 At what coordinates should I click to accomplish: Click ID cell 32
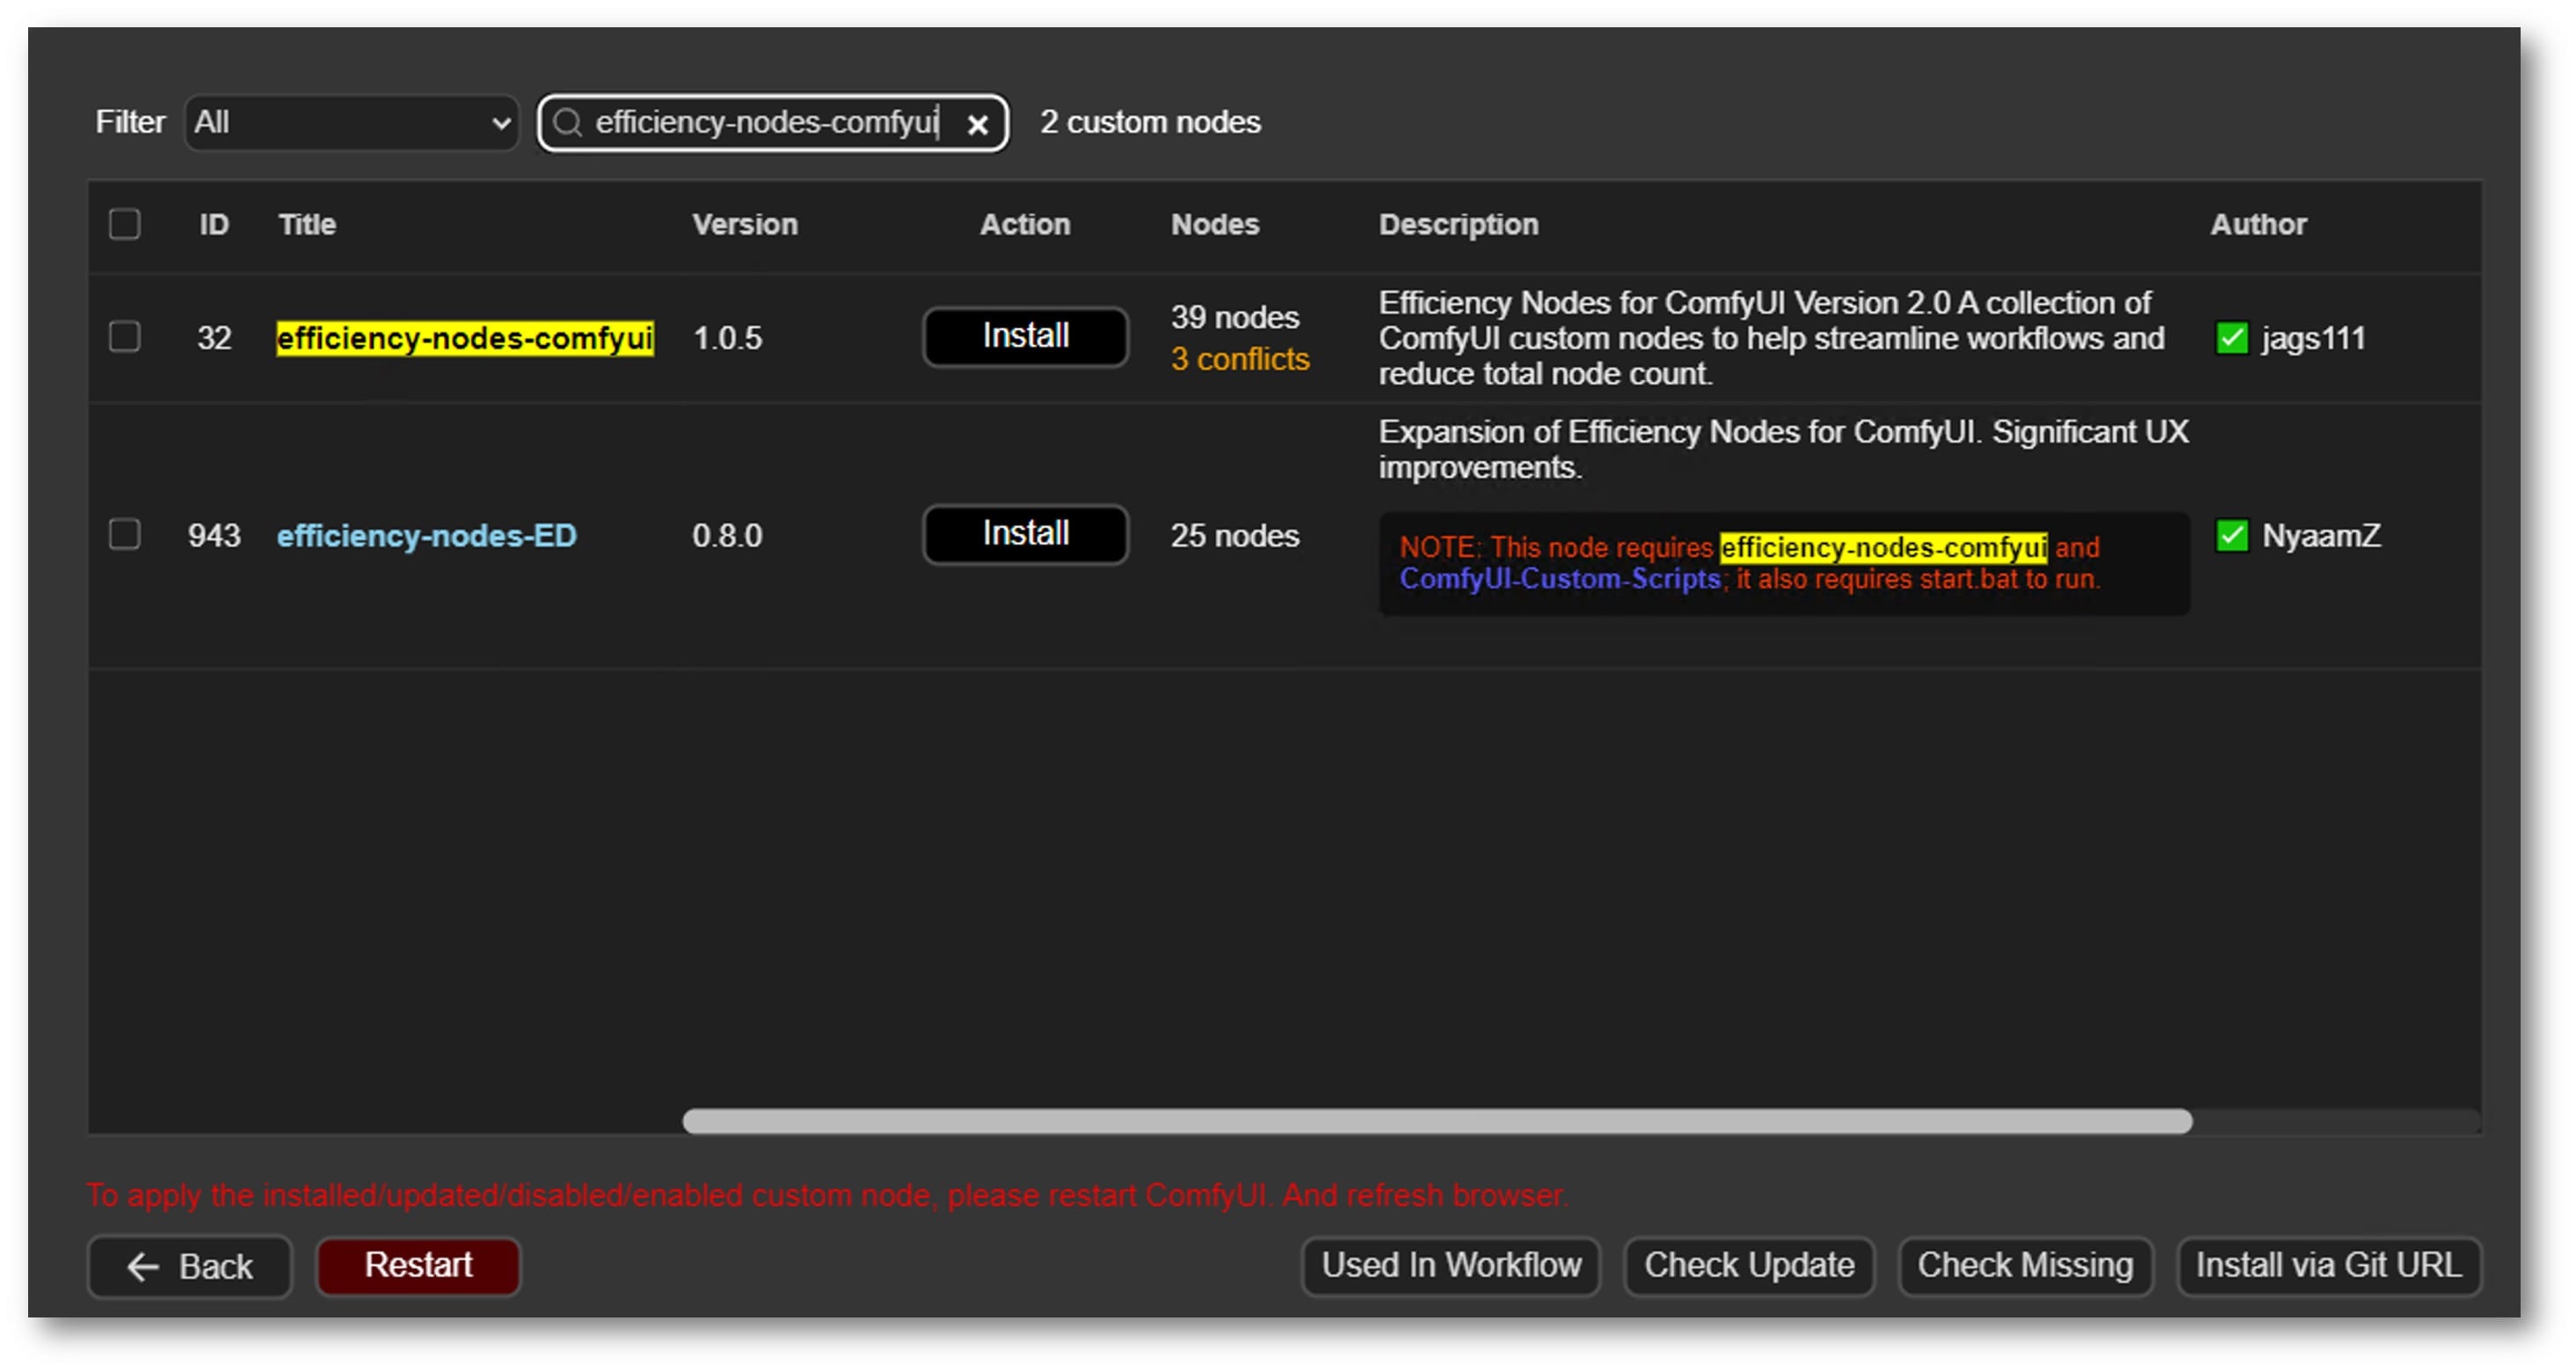pyautogui.click(x=214, y=338)
